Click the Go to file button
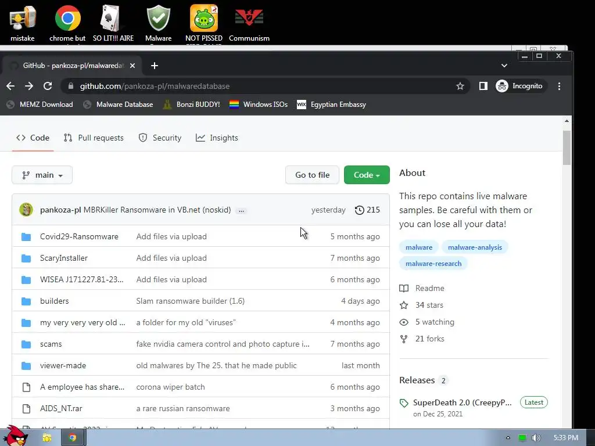The height and width of the screenshot is (446, 595). (x=312, y=175)
